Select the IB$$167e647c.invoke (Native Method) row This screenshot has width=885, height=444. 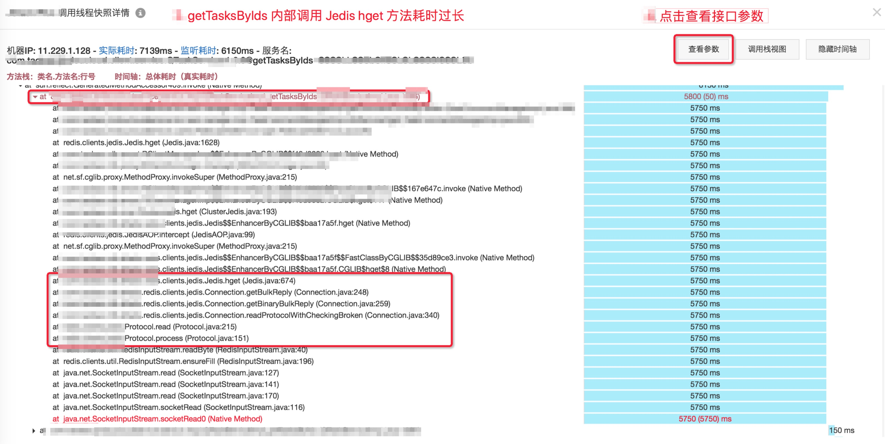pyautogui.click(x=287, y=189)
